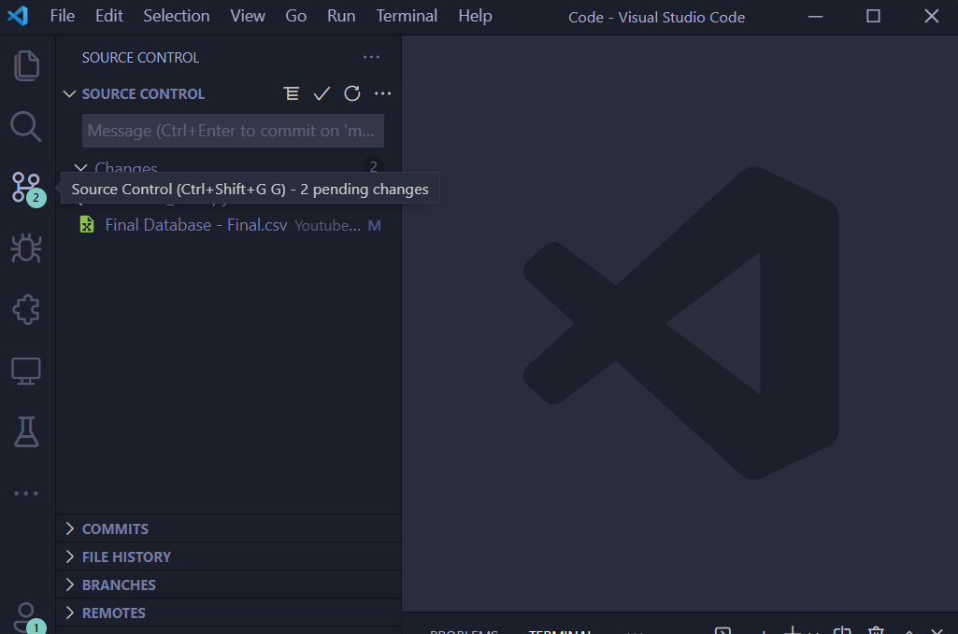Open the Remote Explorer monitor icon
Screen dimensions: 958x634
(x=26, y=371)
